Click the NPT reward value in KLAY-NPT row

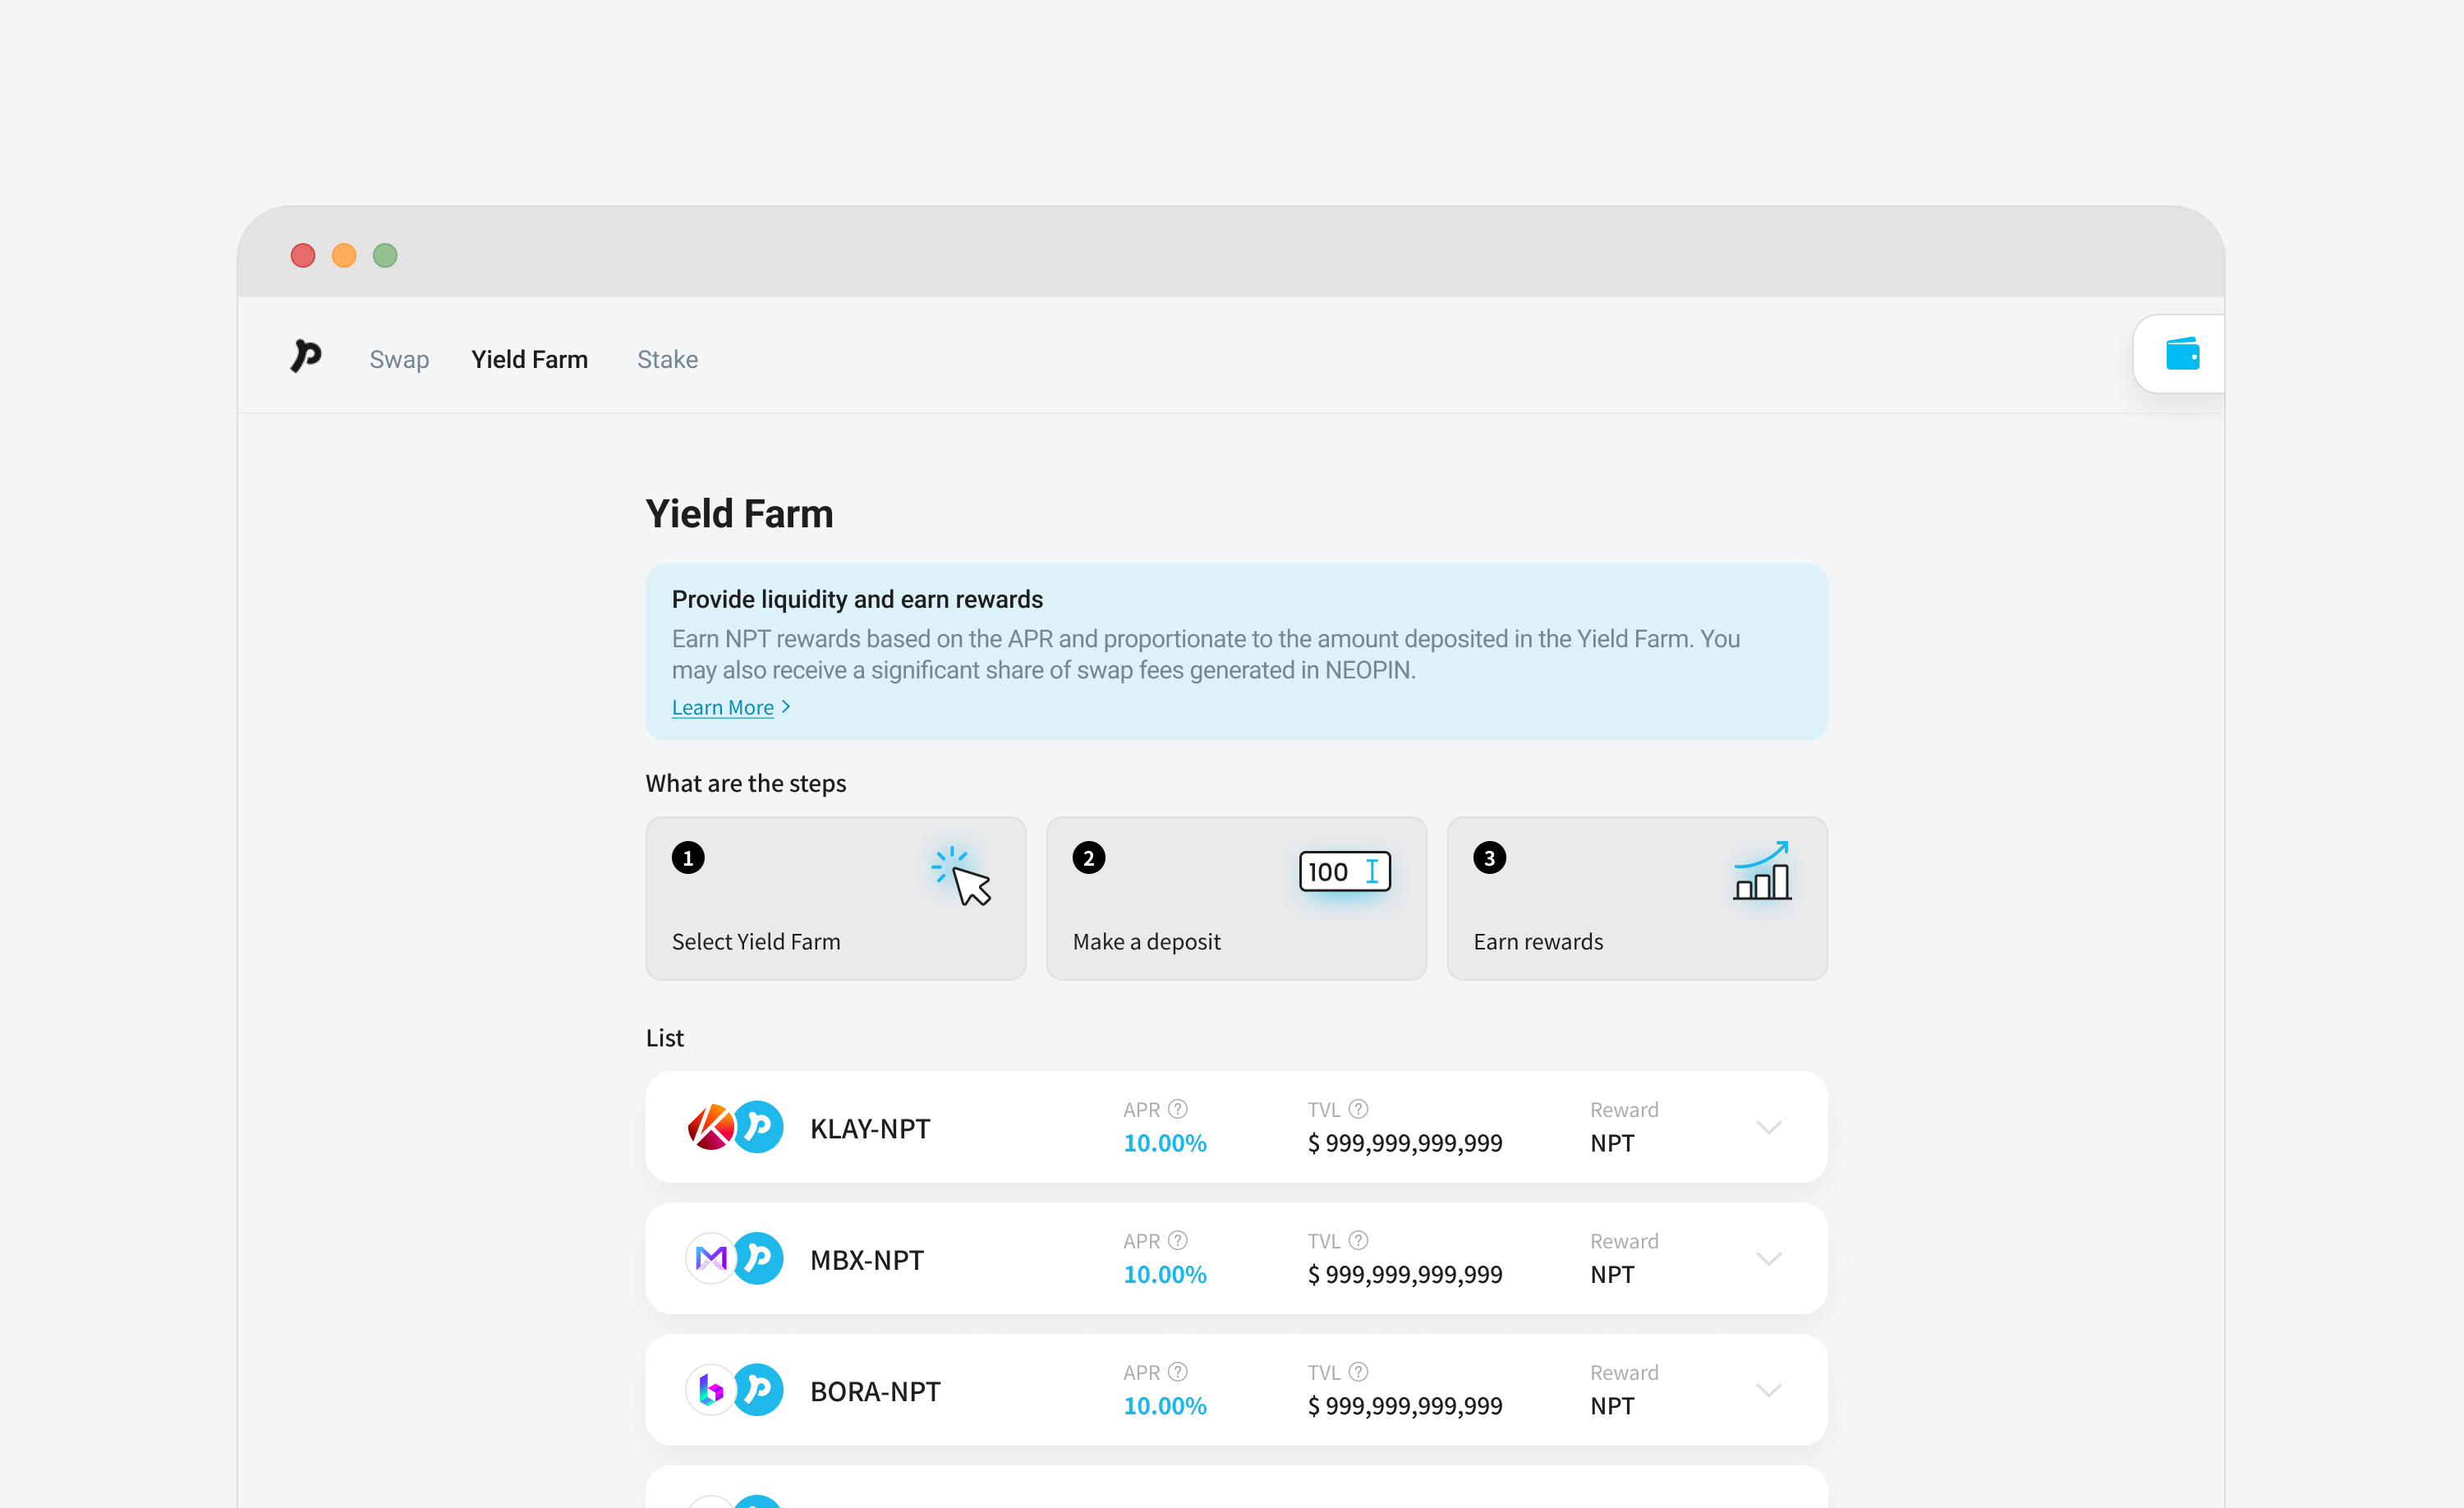point(1612,1143)
